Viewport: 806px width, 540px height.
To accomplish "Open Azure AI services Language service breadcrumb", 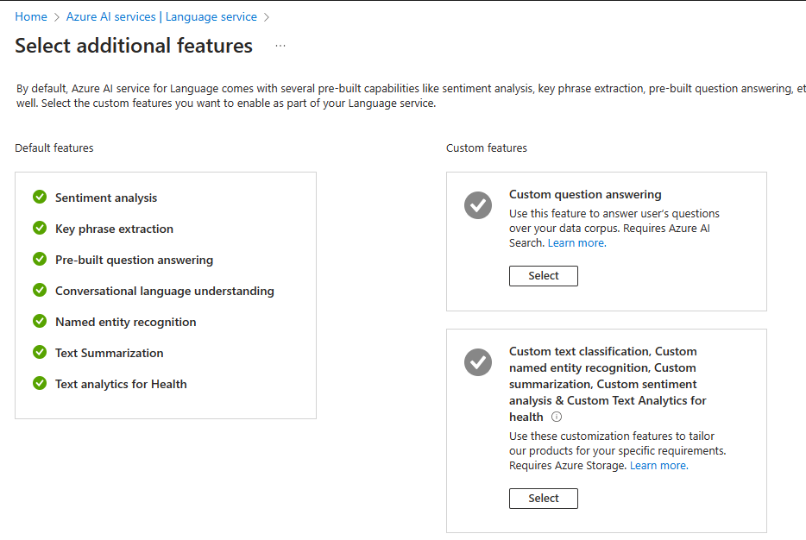I will click(161, 17).
